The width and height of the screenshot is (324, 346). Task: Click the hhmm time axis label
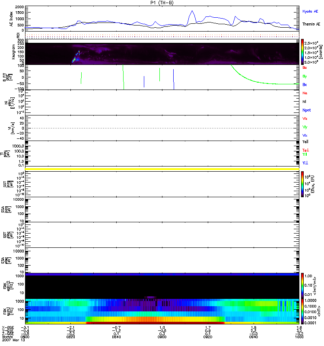coord(7,337)
